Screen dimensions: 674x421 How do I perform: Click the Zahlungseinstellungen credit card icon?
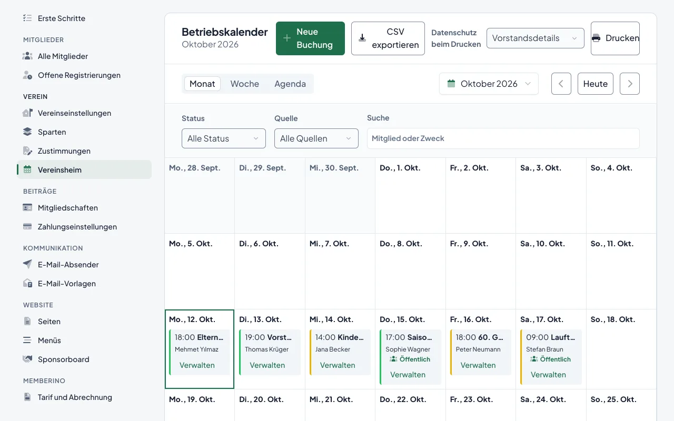point(27,227)
